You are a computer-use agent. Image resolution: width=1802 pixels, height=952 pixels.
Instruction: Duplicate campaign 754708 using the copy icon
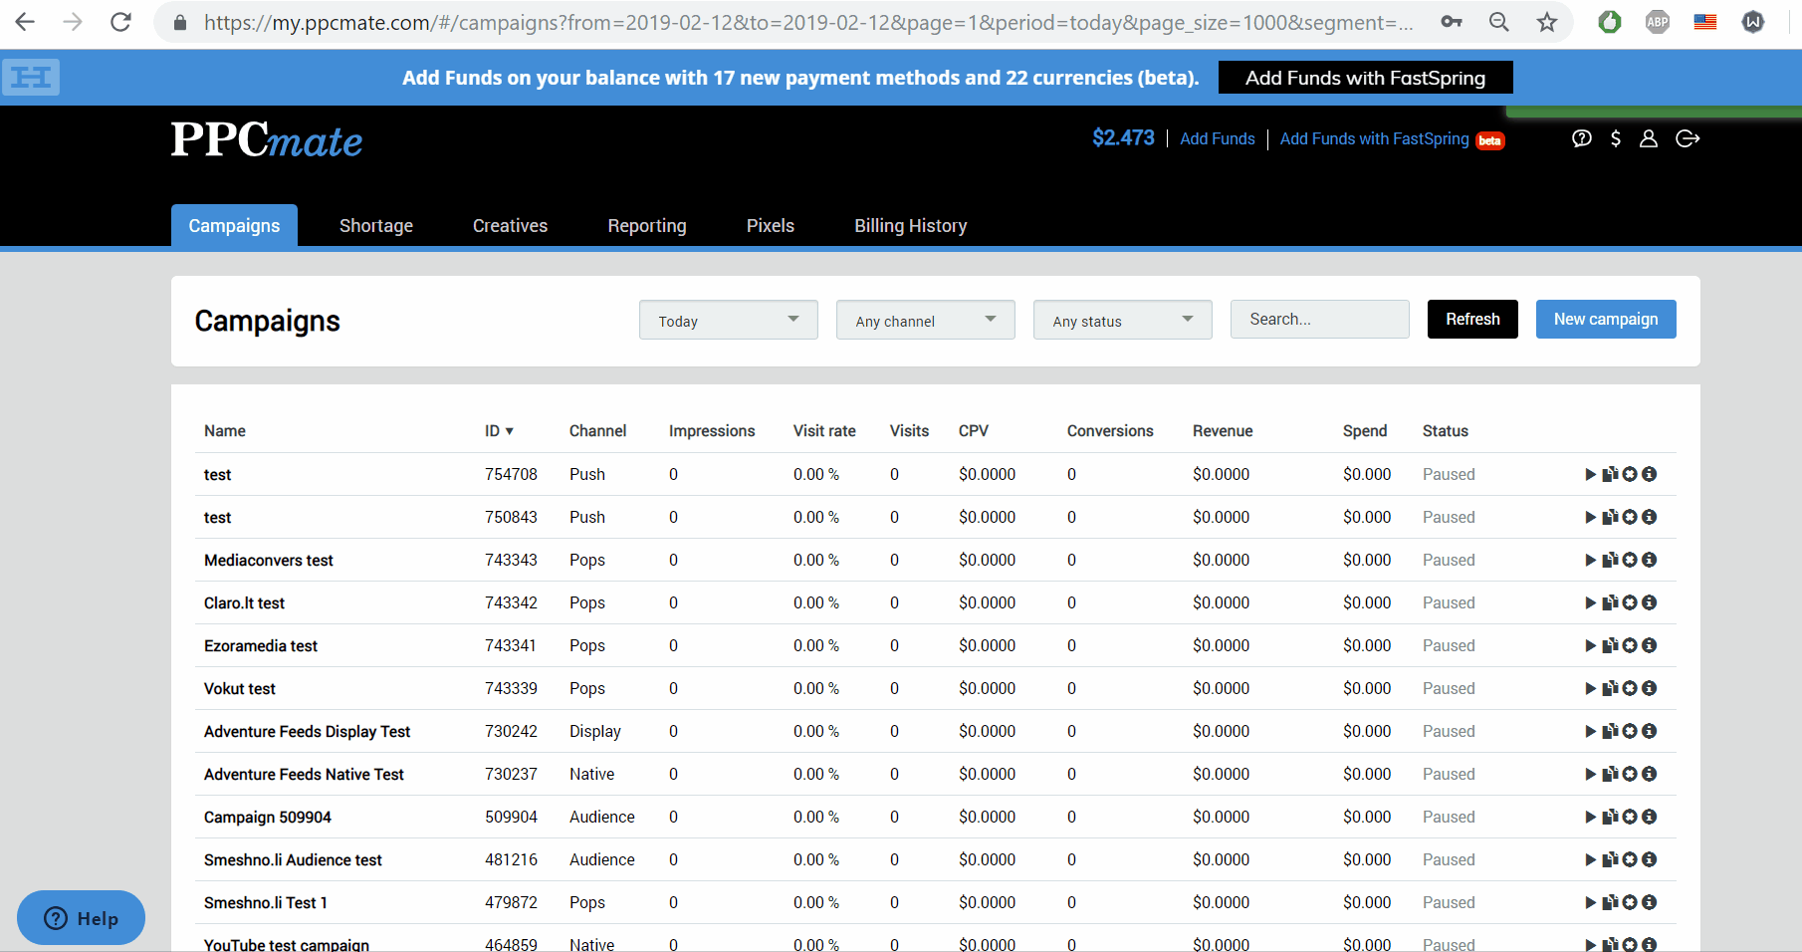point(1609,474)
